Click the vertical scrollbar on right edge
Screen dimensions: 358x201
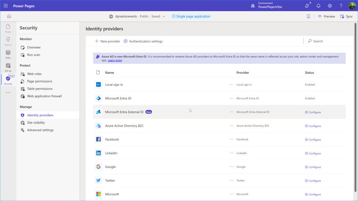click(x=356, y=105)
